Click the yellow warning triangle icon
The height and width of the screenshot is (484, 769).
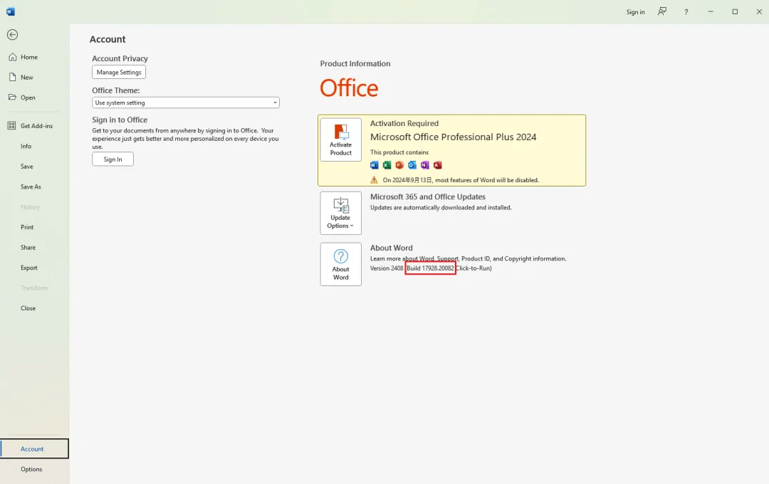point(375,180)
